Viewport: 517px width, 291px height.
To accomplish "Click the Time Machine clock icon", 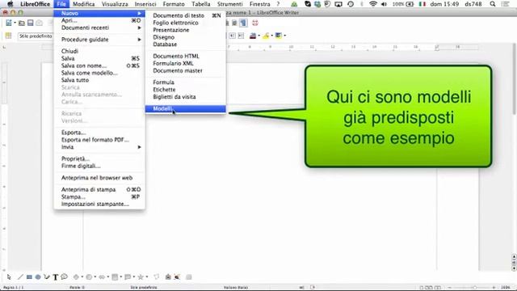I will tap(351, 4).
